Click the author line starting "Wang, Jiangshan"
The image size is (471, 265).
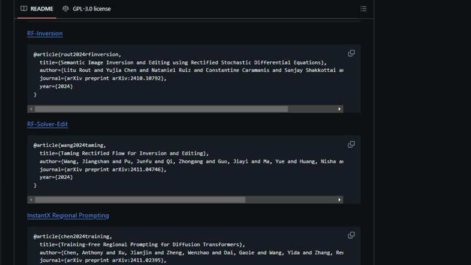click(191, 162)
